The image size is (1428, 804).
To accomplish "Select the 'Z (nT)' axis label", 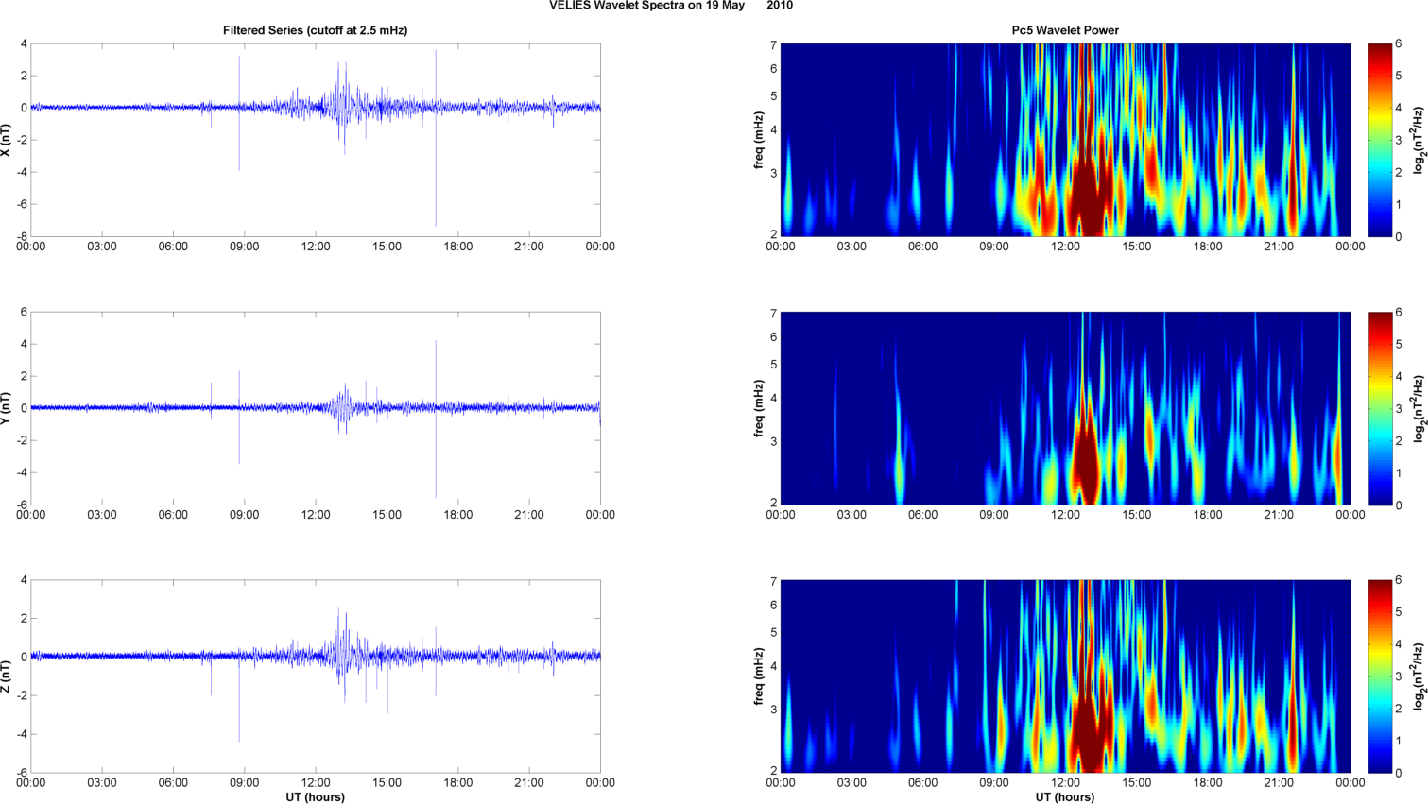I will pos(7,676).
